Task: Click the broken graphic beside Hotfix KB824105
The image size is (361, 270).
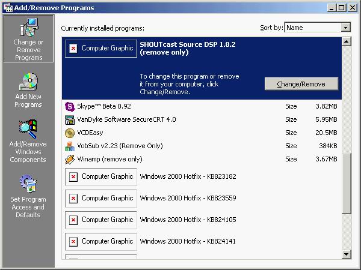Action: click(x=101, y=220)
